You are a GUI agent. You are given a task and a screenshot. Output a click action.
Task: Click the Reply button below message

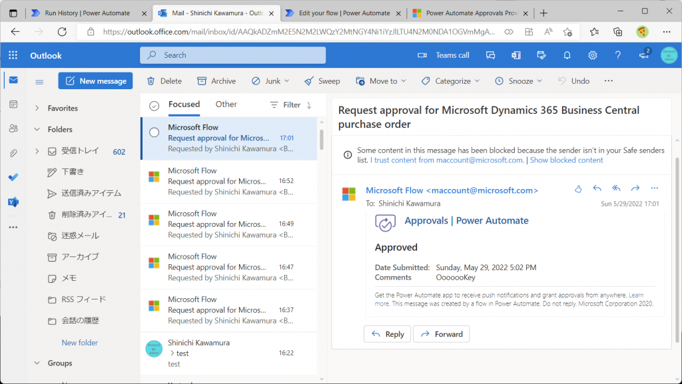point(387,334)
